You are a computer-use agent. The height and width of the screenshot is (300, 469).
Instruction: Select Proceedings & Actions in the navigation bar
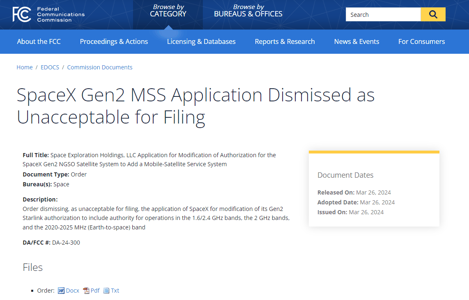point(114,41)
